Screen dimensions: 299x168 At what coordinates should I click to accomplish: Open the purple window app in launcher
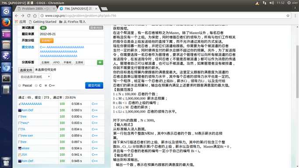click(6, 34)
